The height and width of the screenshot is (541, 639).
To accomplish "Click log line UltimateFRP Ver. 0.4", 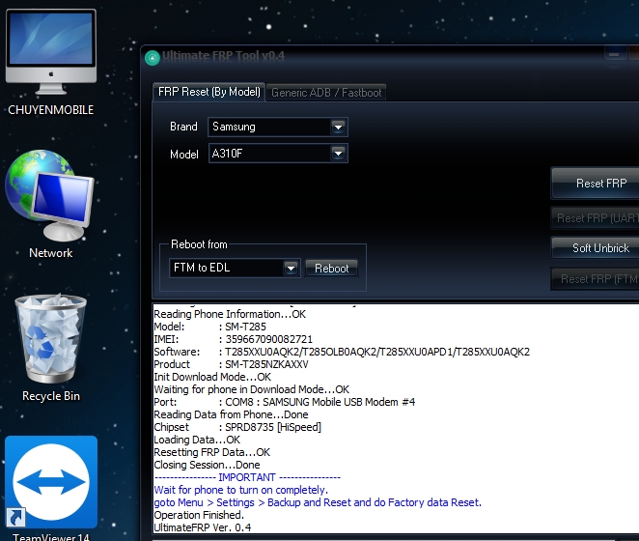I will coord(203,527).
